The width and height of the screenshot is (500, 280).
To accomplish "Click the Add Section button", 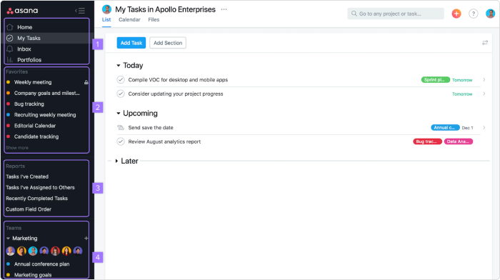I will 168,43.
